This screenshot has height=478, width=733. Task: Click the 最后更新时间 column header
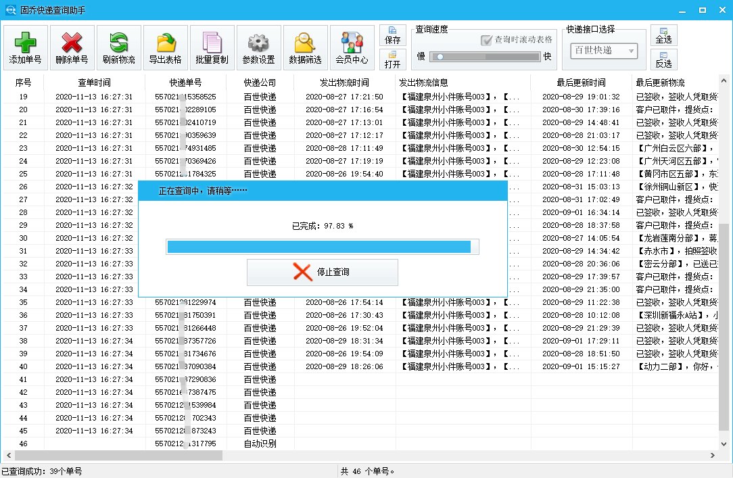tap(581, 82)
